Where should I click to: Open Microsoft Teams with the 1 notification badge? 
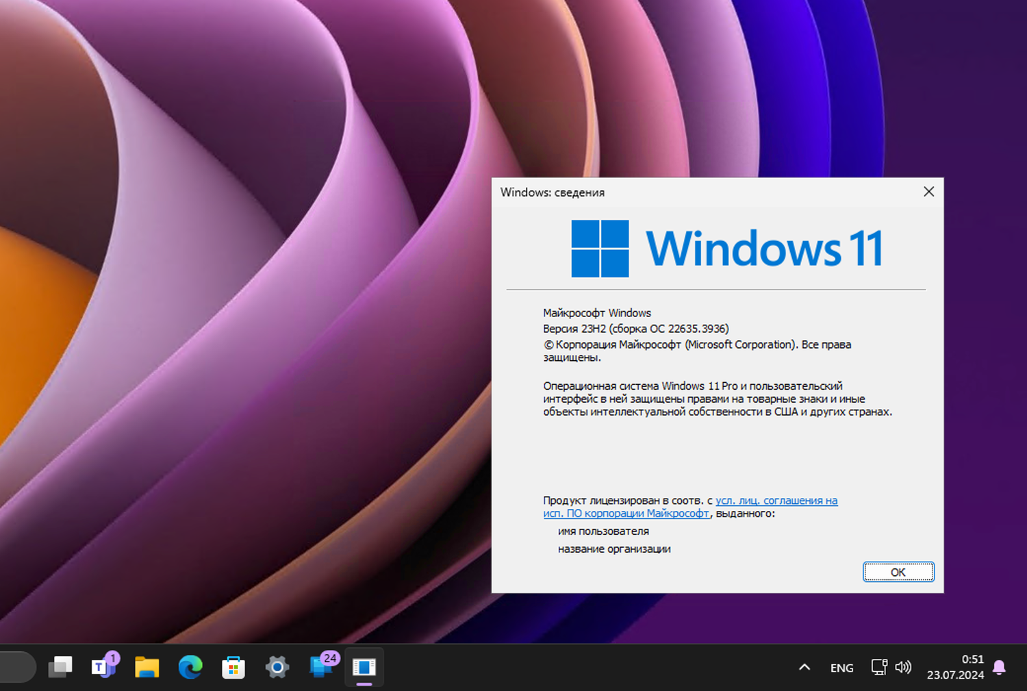103,668
